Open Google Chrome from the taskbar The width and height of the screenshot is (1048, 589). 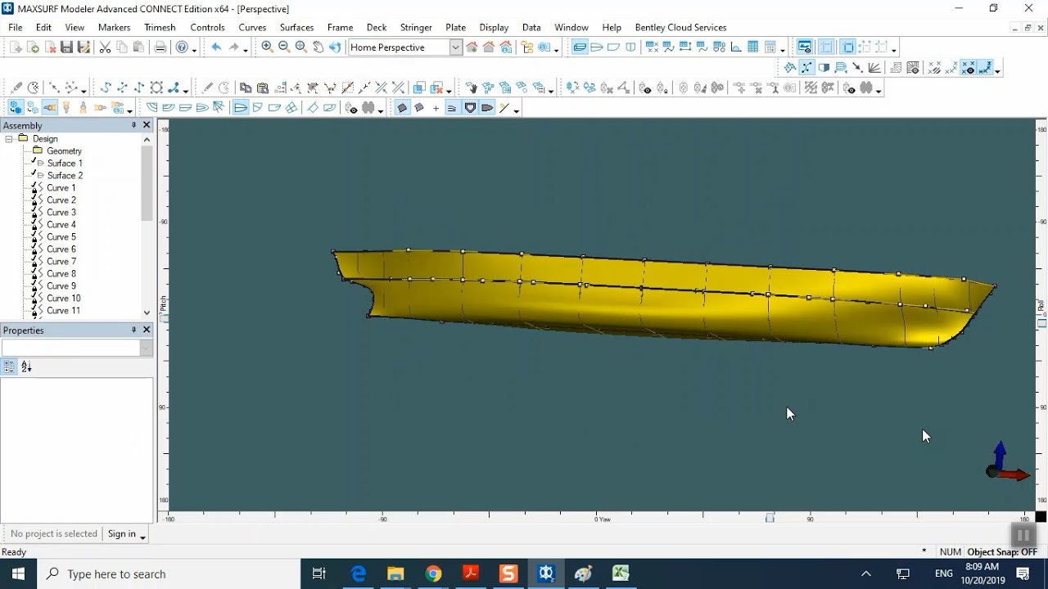pos(433,573)
